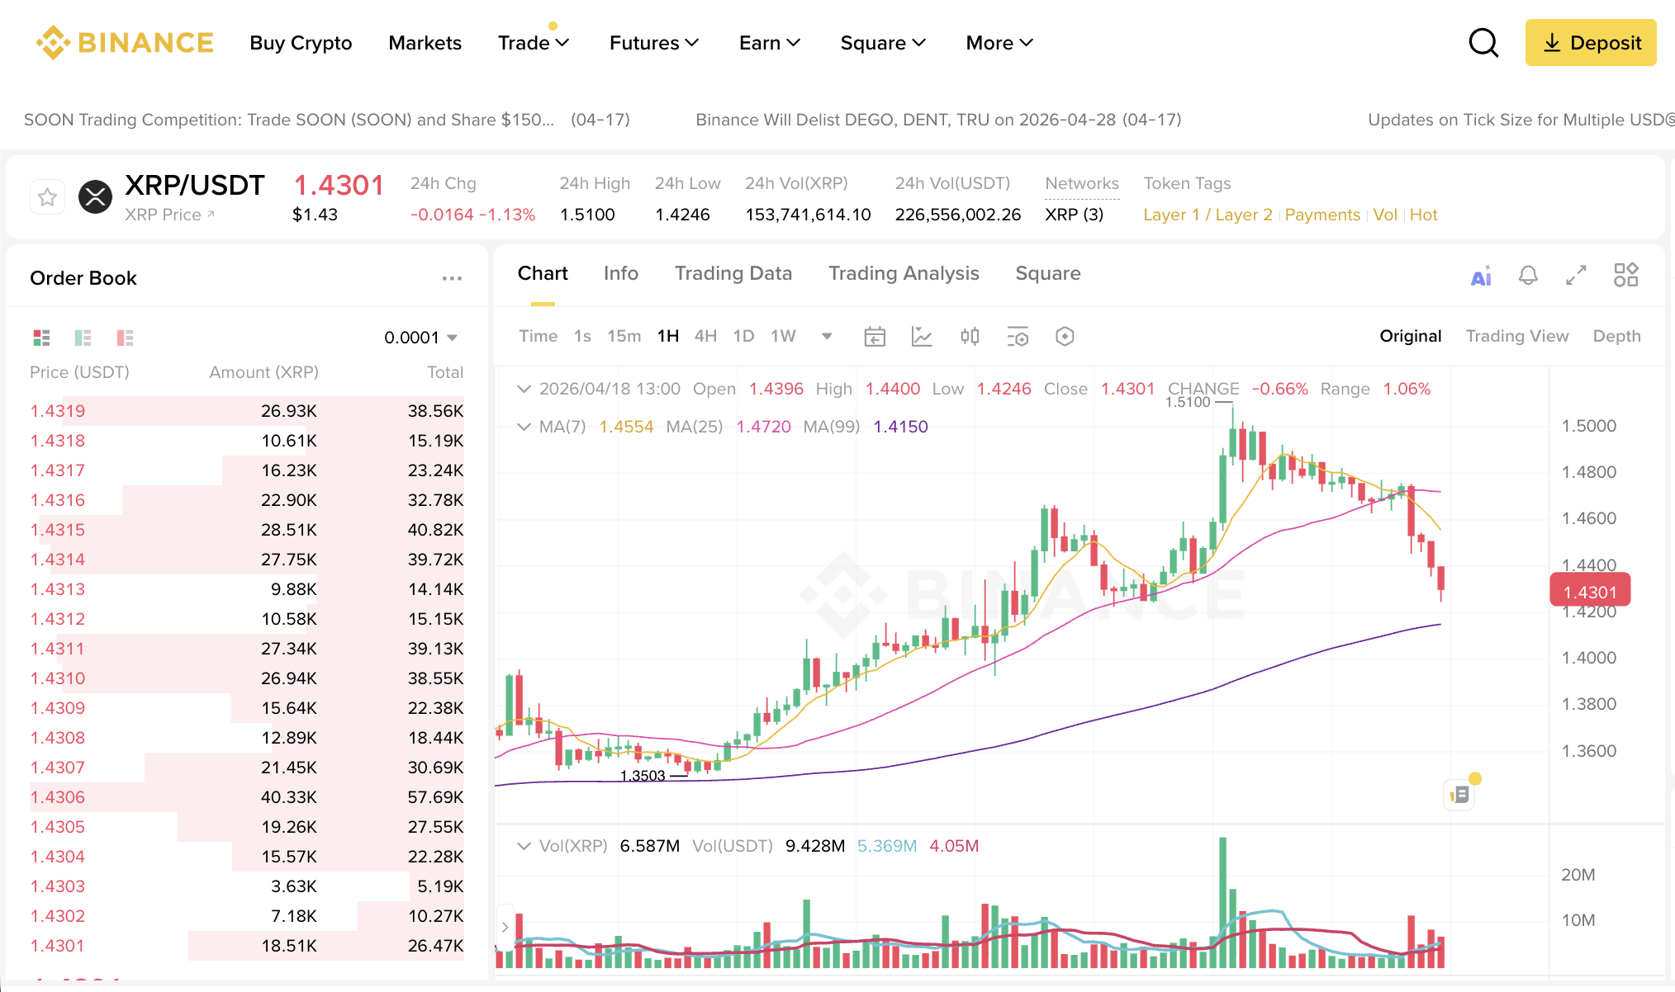Open the AI analysis icon
This screenshot has height=992, width=1675.
pos(1481,276)
